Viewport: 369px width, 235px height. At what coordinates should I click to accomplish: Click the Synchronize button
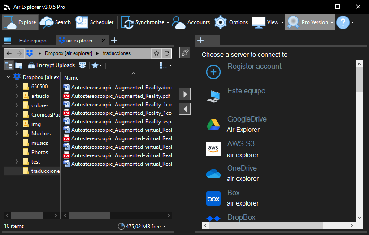click(143, 22)
